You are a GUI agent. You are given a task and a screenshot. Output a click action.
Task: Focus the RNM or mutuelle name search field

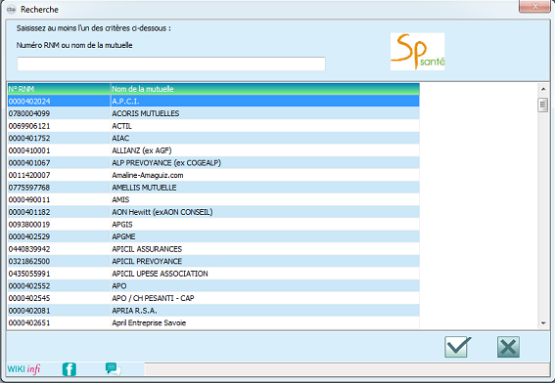(171, 64)
